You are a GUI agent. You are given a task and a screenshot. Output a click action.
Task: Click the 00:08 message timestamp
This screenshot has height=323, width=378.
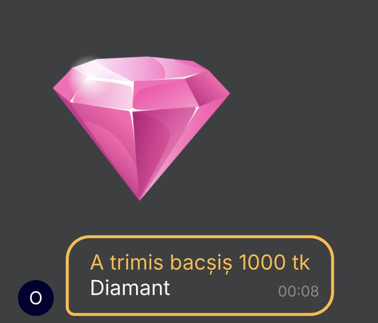299,291
